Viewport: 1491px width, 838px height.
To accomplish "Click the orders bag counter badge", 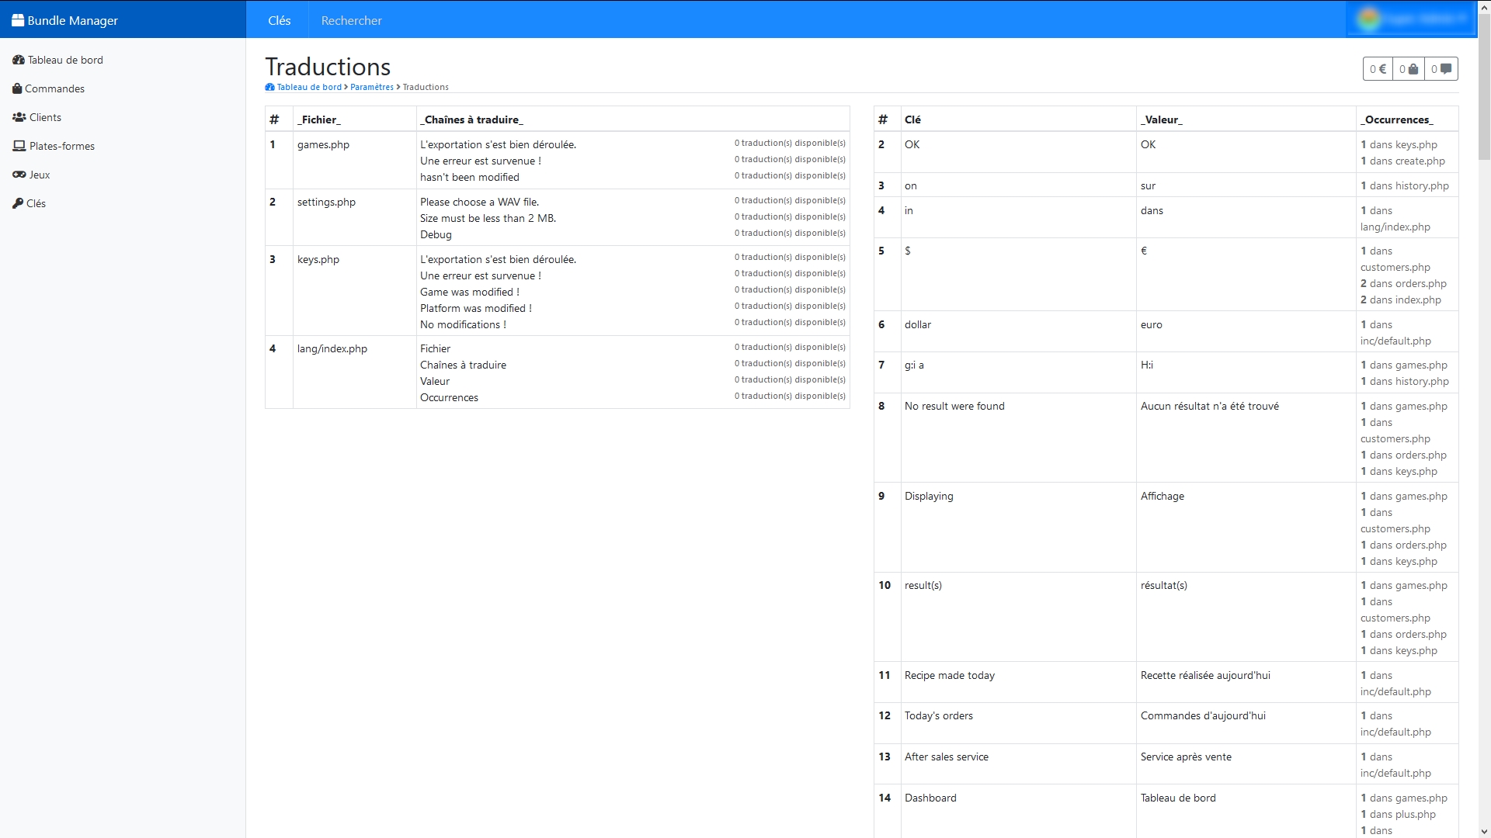I will pos(1409,69).
